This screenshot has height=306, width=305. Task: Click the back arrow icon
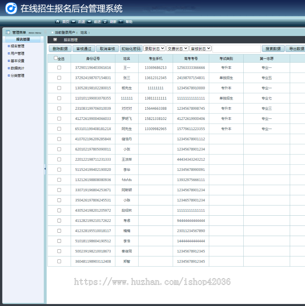coord(74,21)
